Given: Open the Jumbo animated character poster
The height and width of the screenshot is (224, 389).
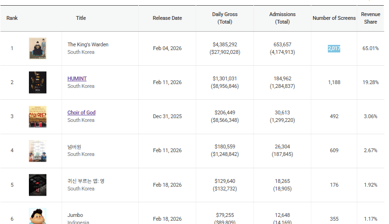Looking at the screenshot, I should (x=37, y=216).
